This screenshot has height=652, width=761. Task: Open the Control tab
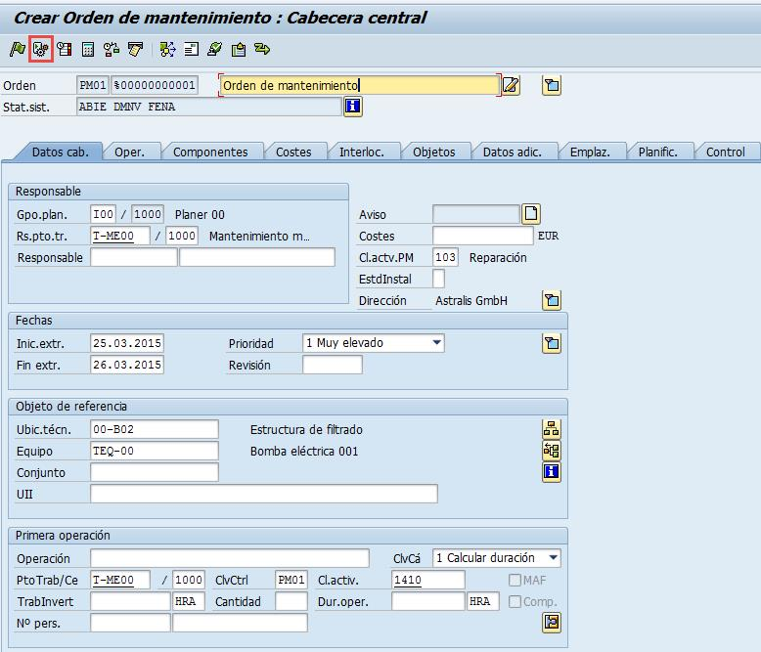pyautogui.click(x=725, y=152)
